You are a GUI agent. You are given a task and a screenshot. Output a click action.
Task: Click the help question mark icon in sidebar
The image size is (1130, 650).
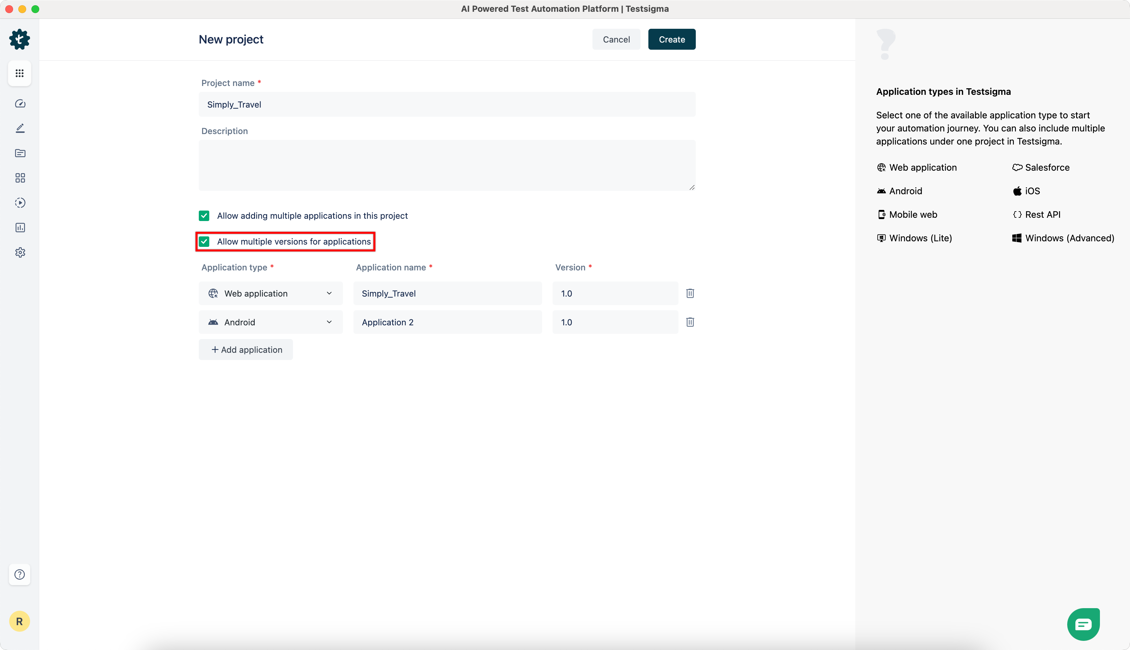tap(20, 574)
